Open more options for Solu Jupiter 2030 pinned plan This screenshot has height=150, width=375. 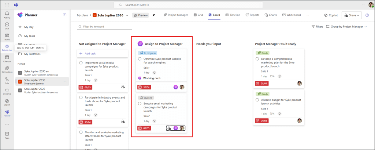[x=65, y=82]
